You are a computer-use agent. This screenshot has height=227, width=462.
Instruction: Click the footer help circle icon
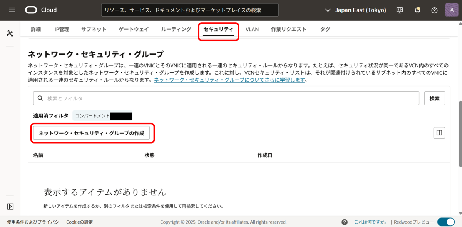pyautogui.click(x=345, y=222)
